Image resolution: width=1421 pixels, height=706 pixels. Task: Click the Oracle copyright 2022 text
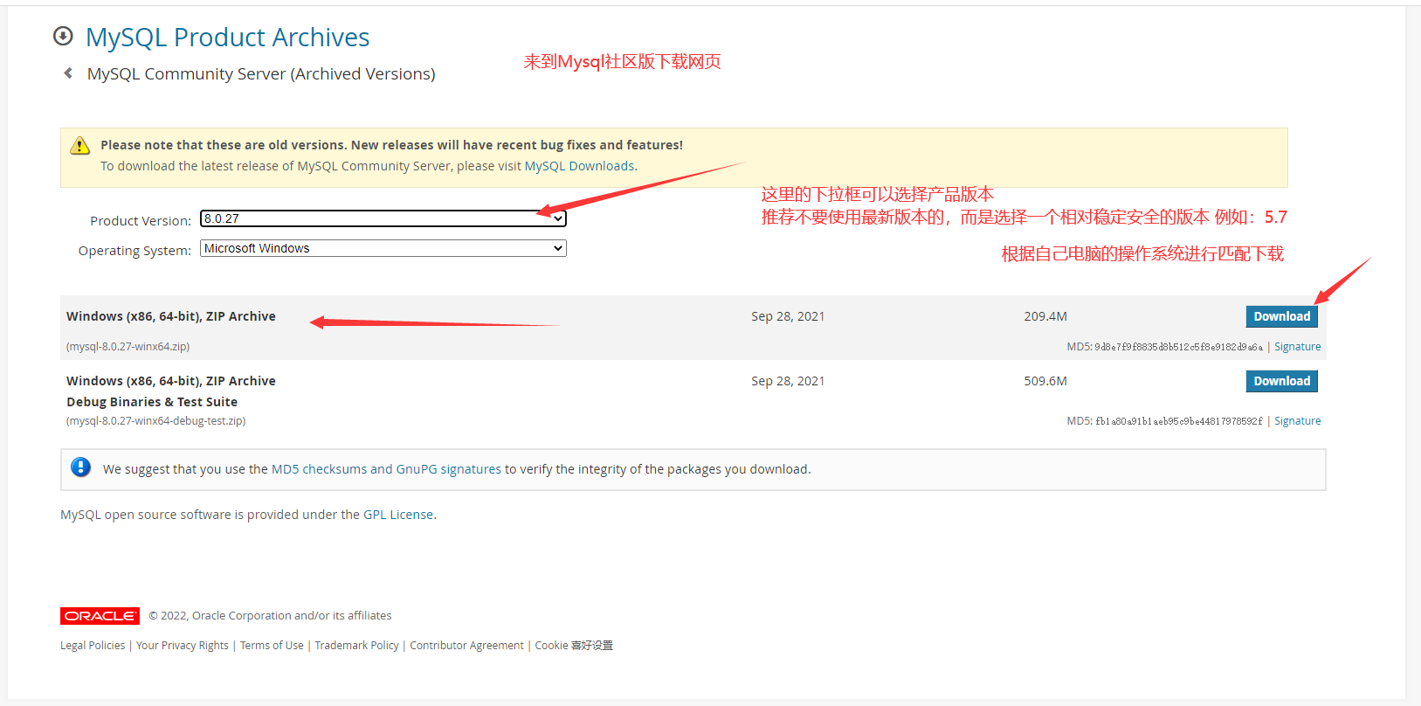click(x=270, y=616)
